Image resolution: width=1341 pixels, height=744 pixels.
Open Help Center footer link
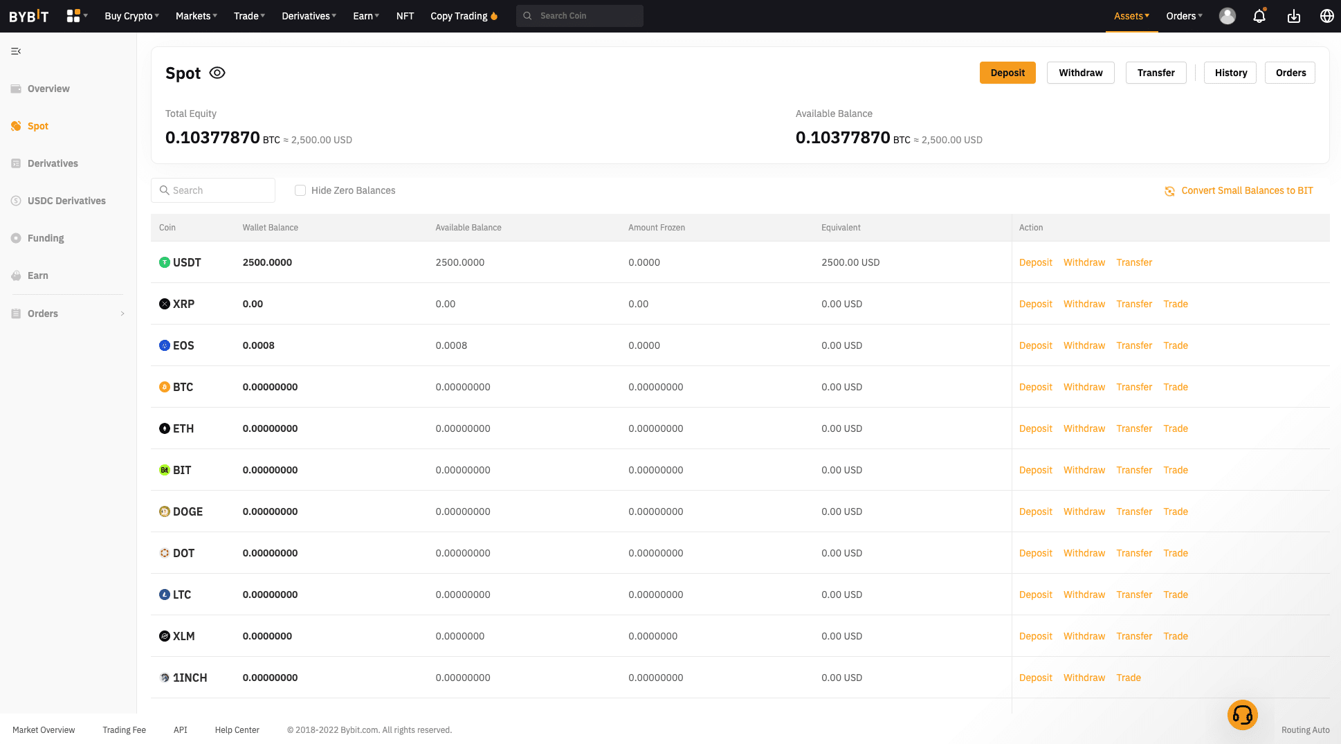click(237, 730)
